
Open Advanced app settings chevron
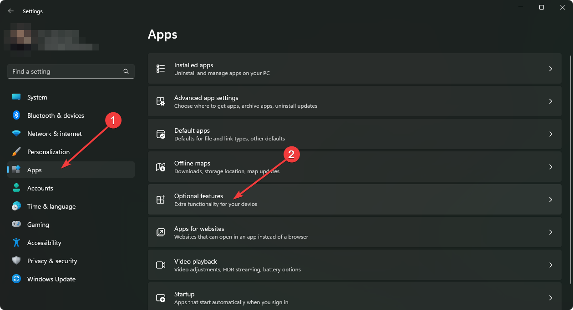pyautogui.click(x=551, y=101)
